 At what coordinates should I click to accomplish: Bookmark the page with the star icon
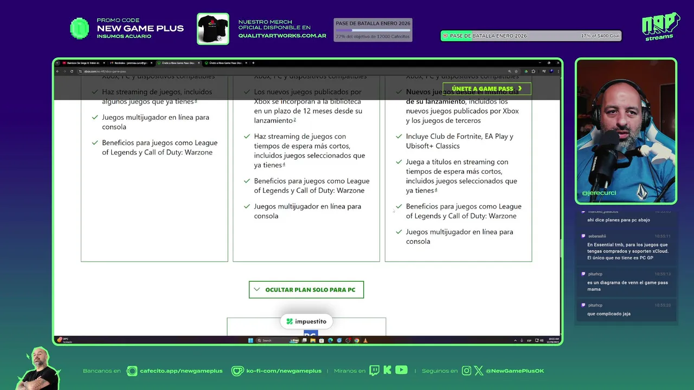click(x=516, y=71)
